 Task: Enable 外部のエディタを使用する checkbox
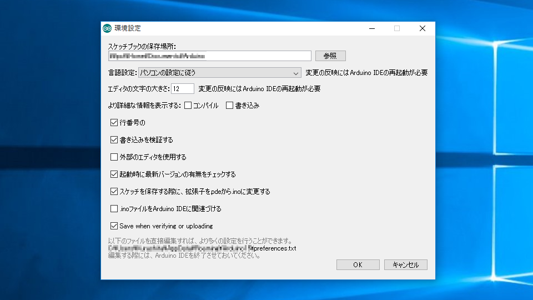114,157
